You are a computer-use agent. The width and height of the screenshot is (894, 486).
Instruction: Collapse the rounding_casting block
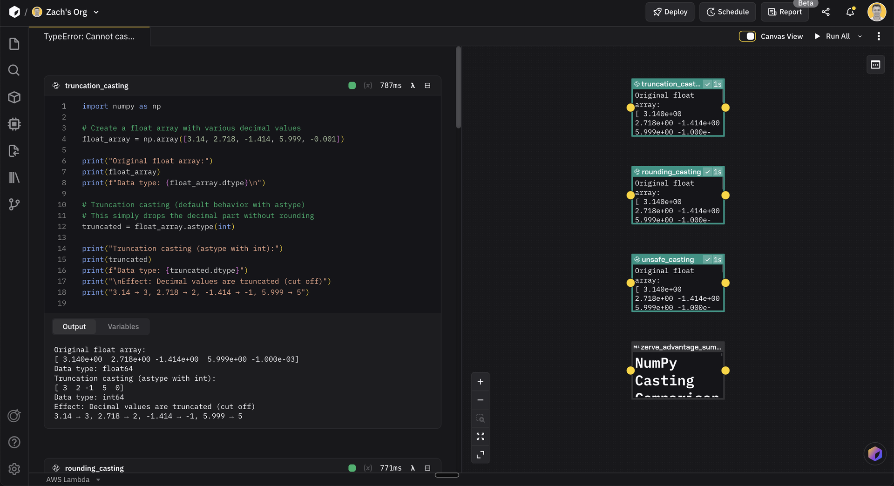pyautogui.click(x=427, y=468)
